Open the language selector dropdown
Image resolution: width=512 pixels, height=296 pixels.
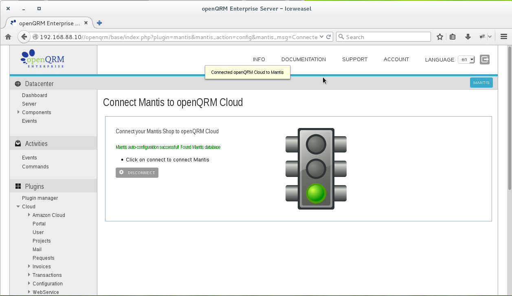pyautogui.click(x=466, y=60)
